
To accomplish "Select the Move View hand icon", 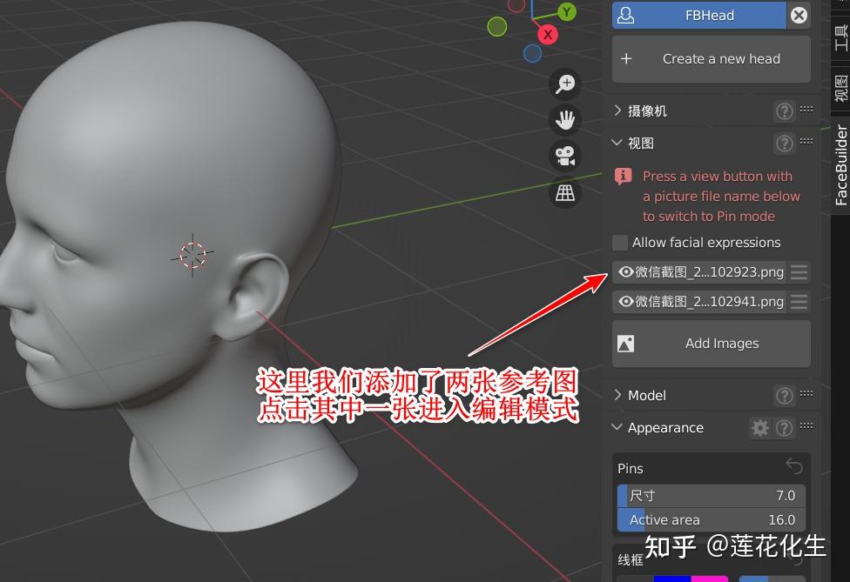I will click(x=565, y=120).
